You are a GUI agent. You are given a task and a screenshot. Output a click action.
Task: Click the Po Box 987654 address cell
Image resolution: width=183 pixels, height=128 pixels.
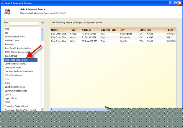(89, 37)
